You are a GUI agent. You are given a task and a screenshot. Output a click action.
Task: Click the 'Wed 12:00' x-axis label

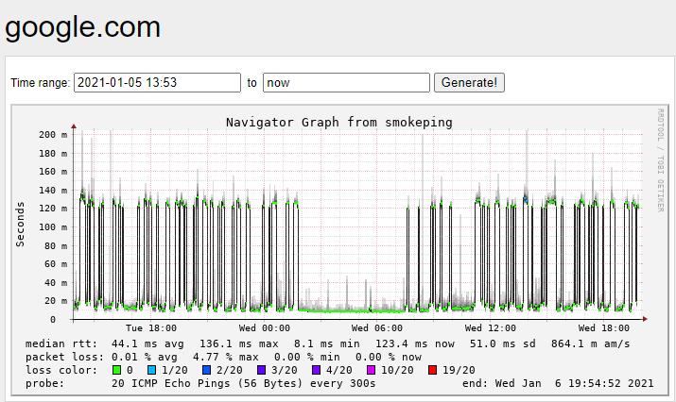point(490,328)
